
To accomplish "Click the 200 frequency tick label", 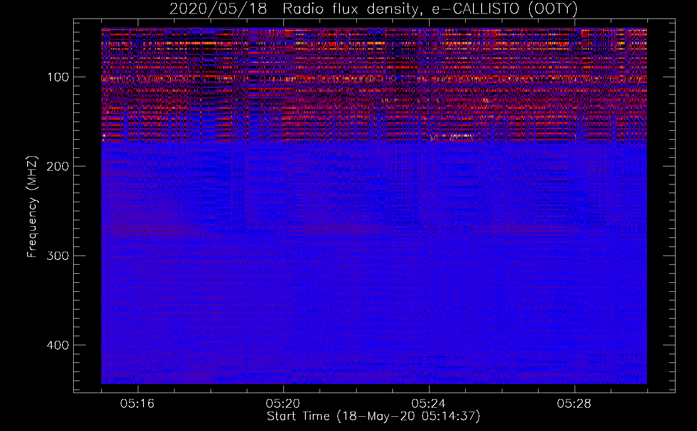I will point(58,166).
